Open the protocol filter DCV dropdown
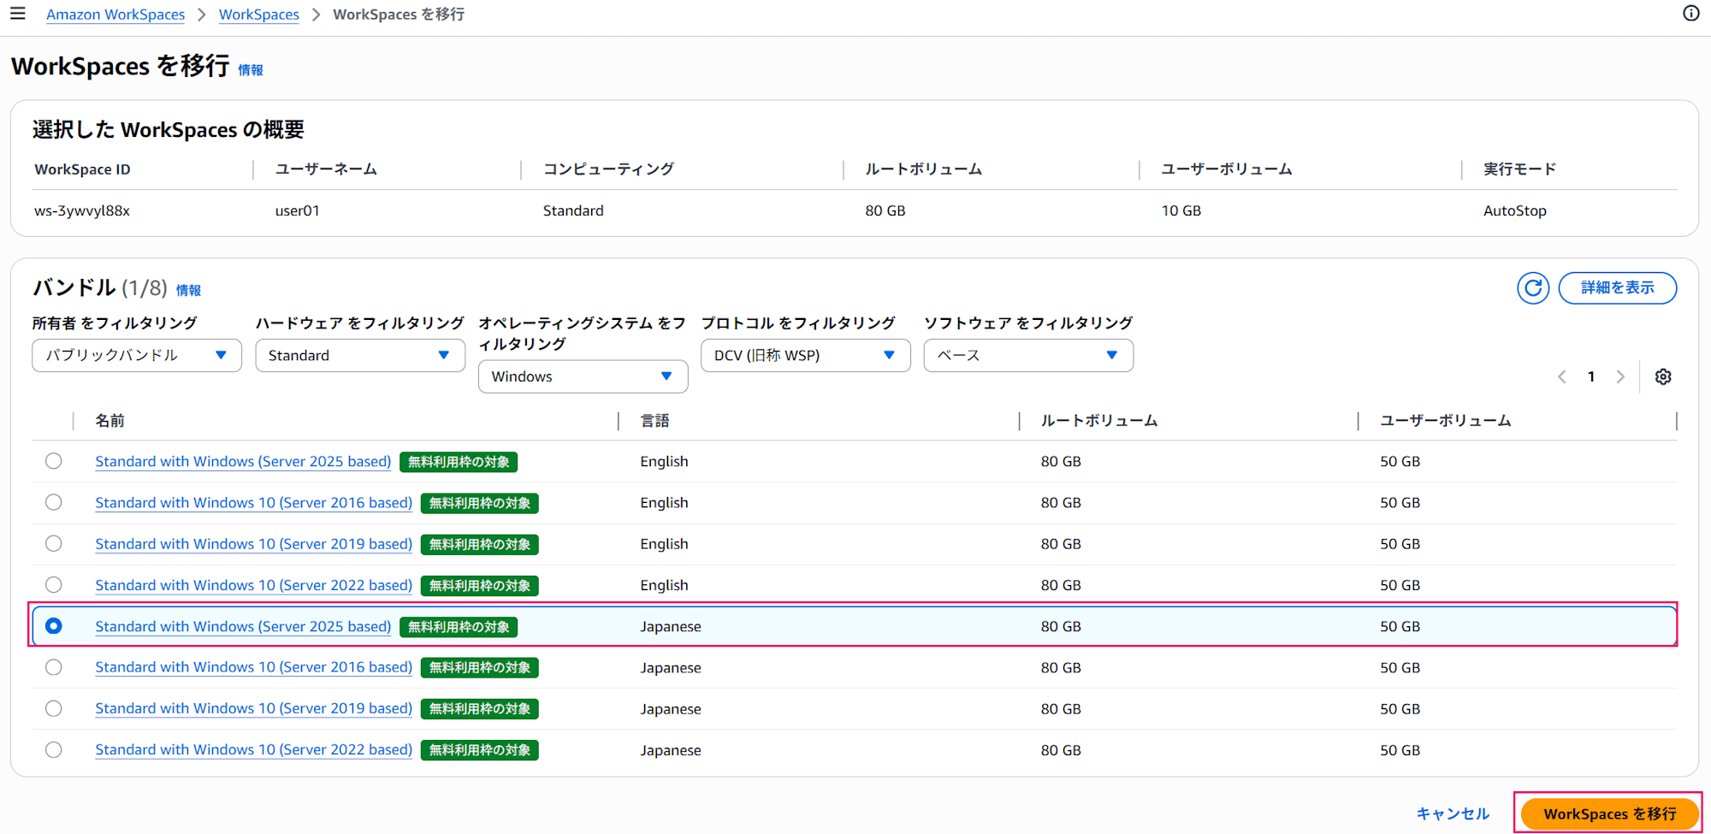This screenshot has height=834, width=1711. [x=805, y=356]
